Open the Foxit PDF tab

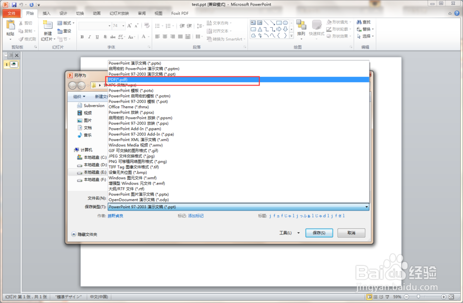tap(180, 13)
